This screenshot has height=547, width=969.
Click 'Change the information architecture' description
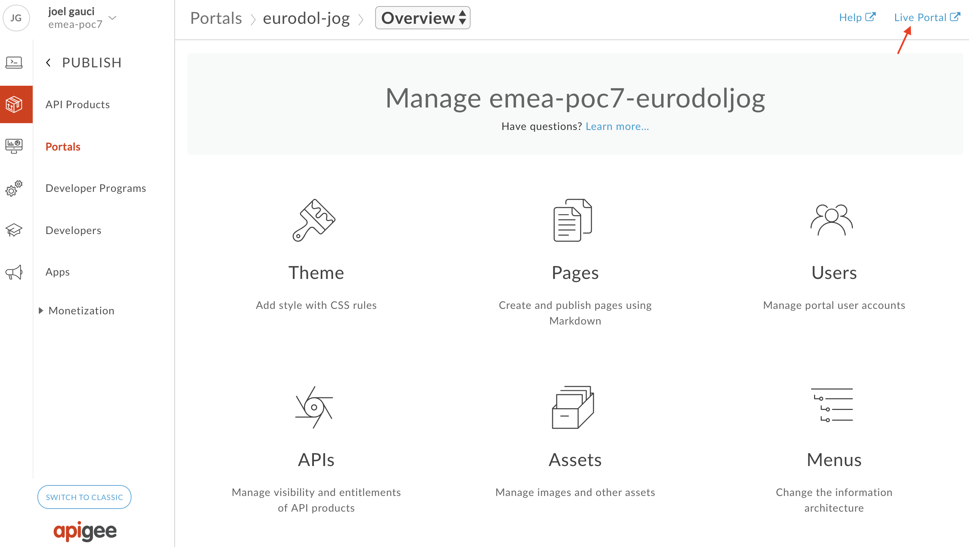[834, 500]
